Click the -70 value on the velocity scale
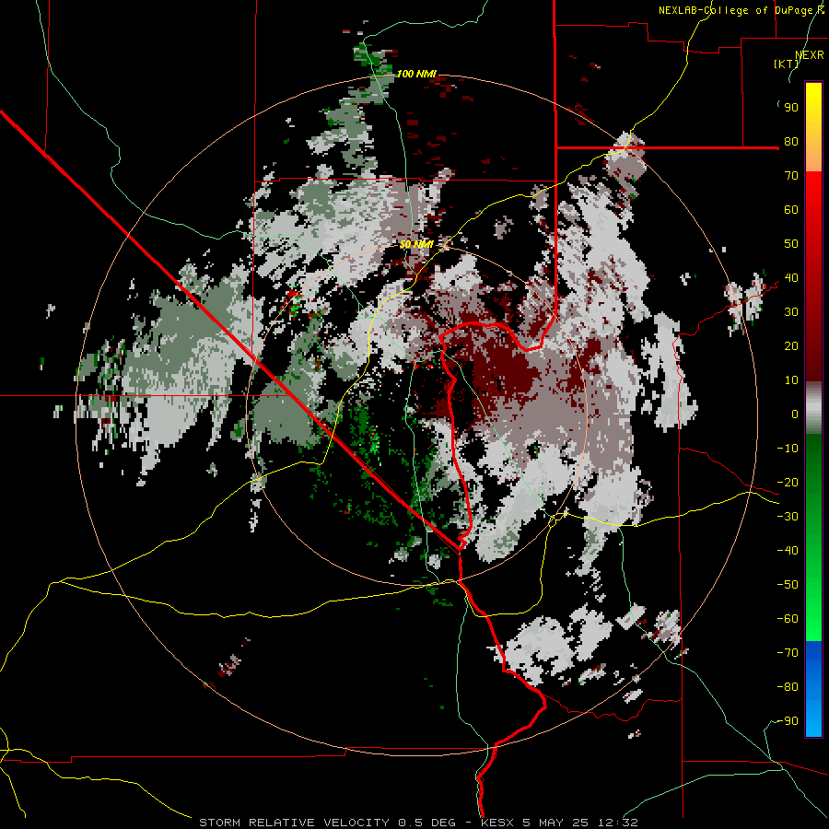This screenshot has height=829, width=829. pyautogui.click(x=788, y=653)
